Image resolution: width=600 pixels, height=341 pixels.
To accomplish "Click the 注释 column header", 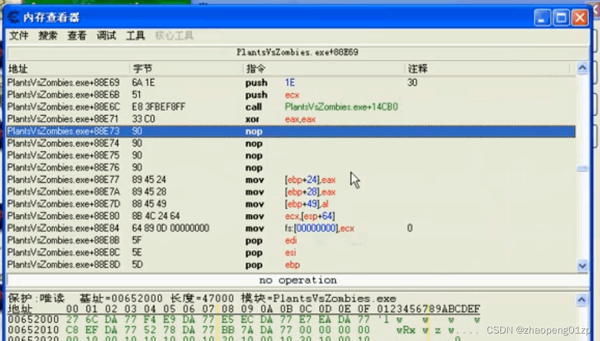I will click(x=488, y=69).
